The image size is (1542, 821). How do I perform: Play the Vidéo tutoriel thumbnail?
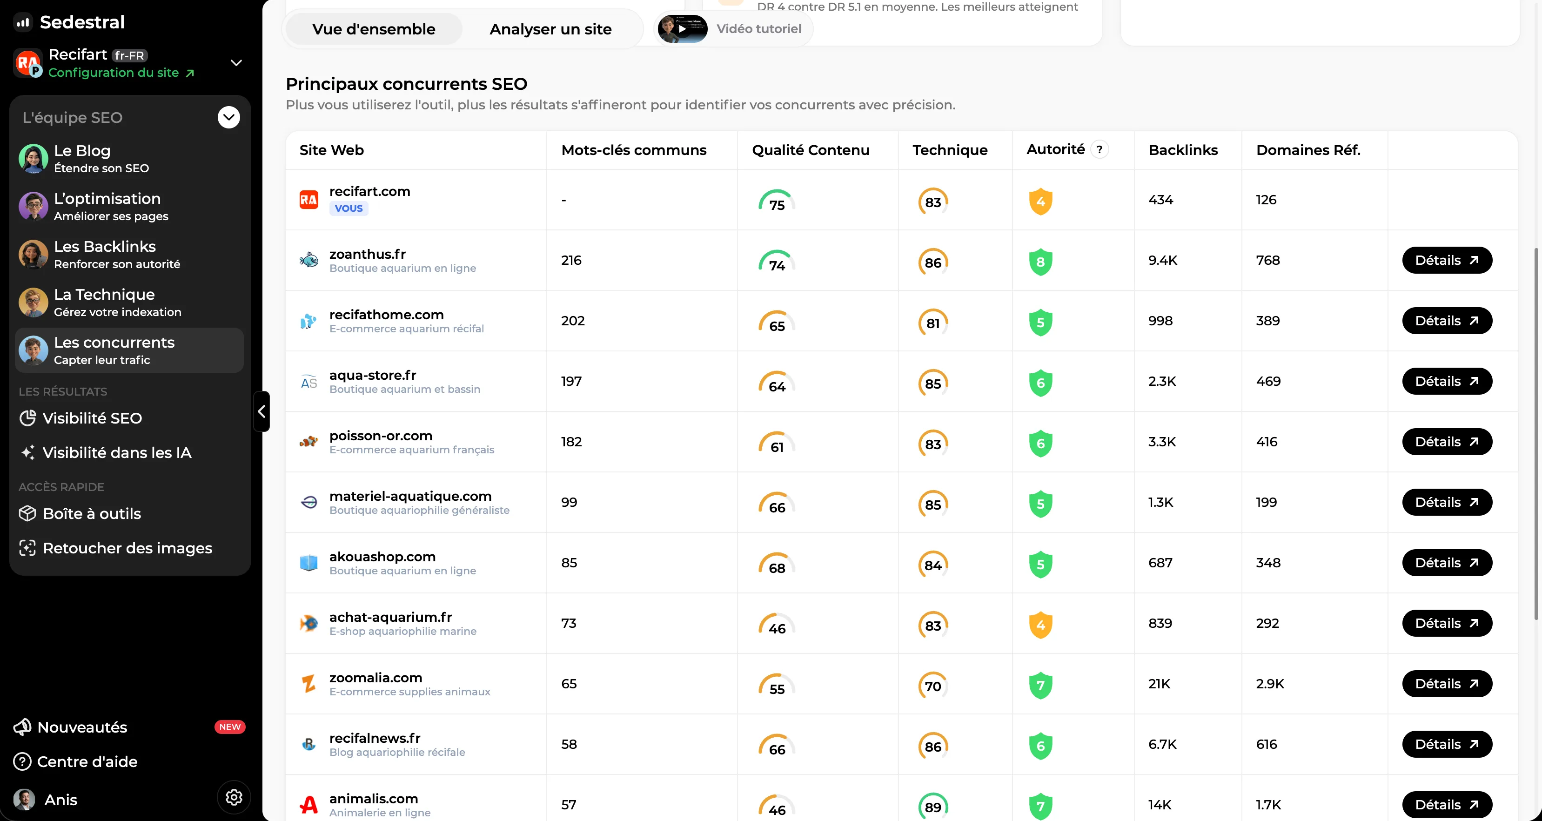coord(683,29)
